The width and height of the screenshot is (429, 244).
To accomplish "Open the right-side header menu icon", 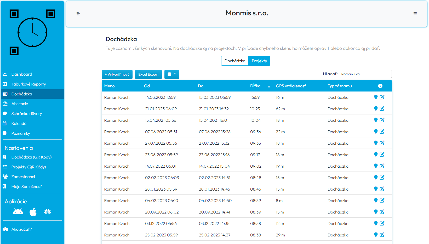I will tap(415, 14).
